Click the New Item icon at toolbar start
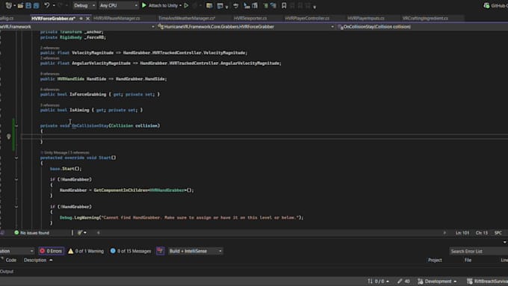 coord(9,5)
